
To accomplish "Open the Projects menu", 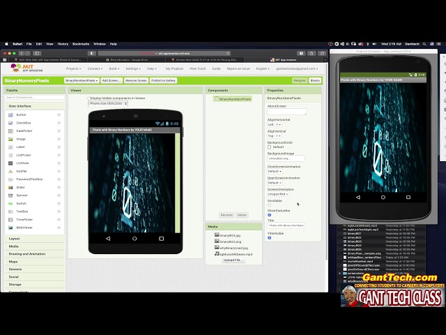I will click(73, 68).
